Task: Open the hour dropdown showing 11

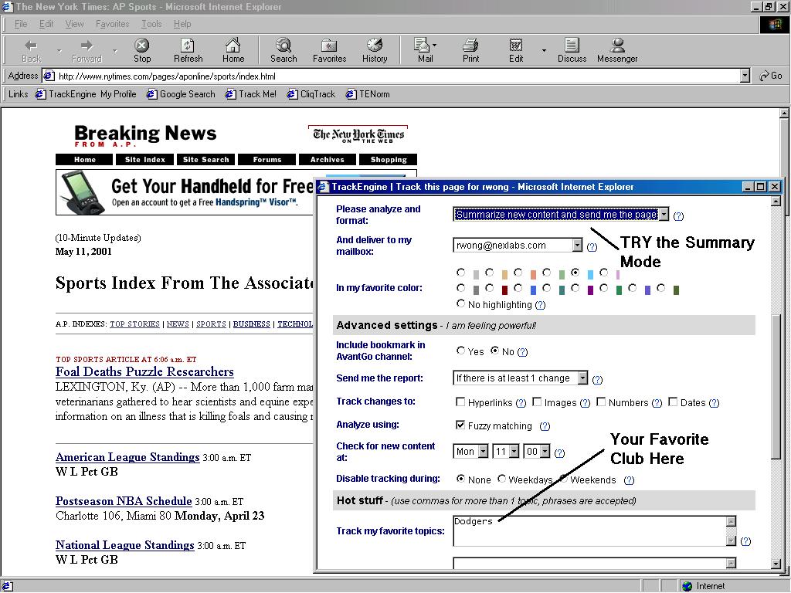Action: (x=514, y=451)
